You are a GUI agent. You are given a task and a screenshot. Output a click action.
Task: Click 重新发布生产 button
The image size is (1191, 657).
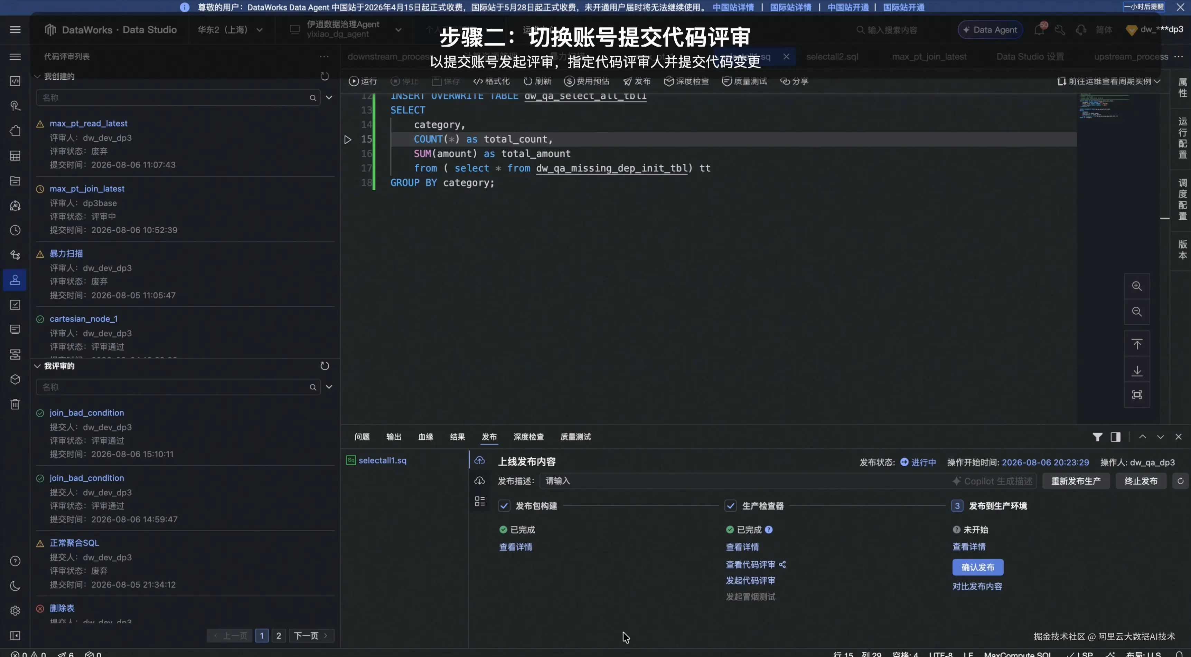coord(1076,481)
